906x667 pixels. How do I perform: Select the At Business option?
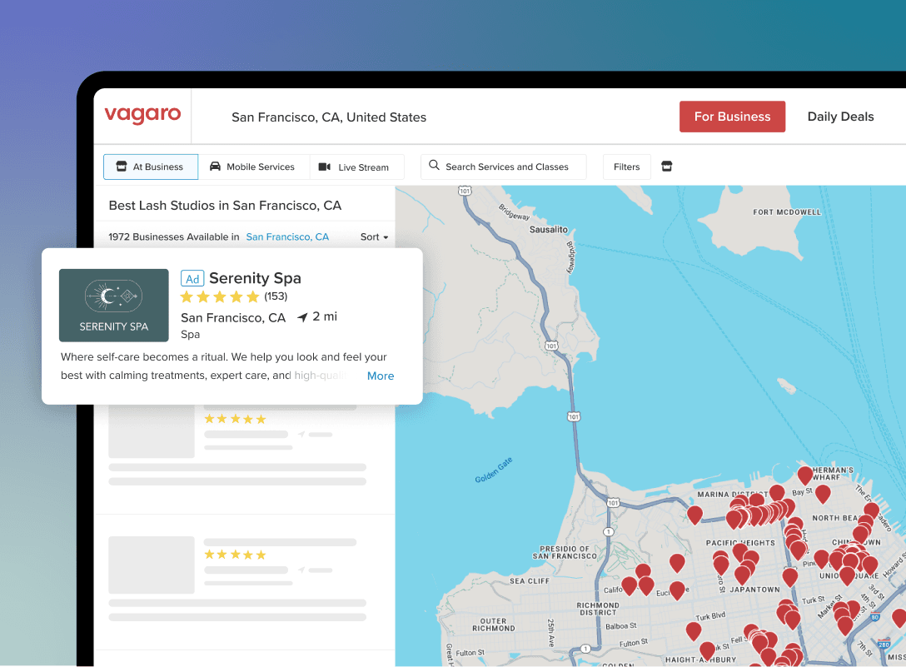pyautogui.click(x=151, y=167)
